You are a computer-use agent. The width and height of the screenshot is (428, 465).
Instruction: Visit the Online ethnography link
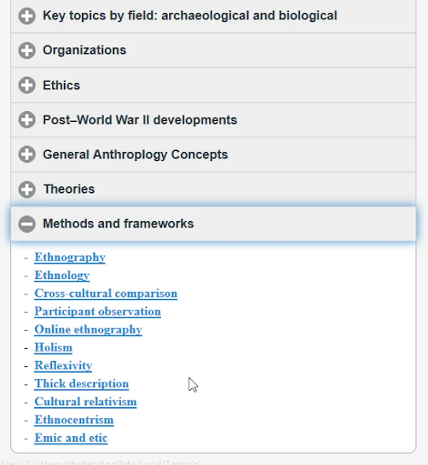click(88, 330)
